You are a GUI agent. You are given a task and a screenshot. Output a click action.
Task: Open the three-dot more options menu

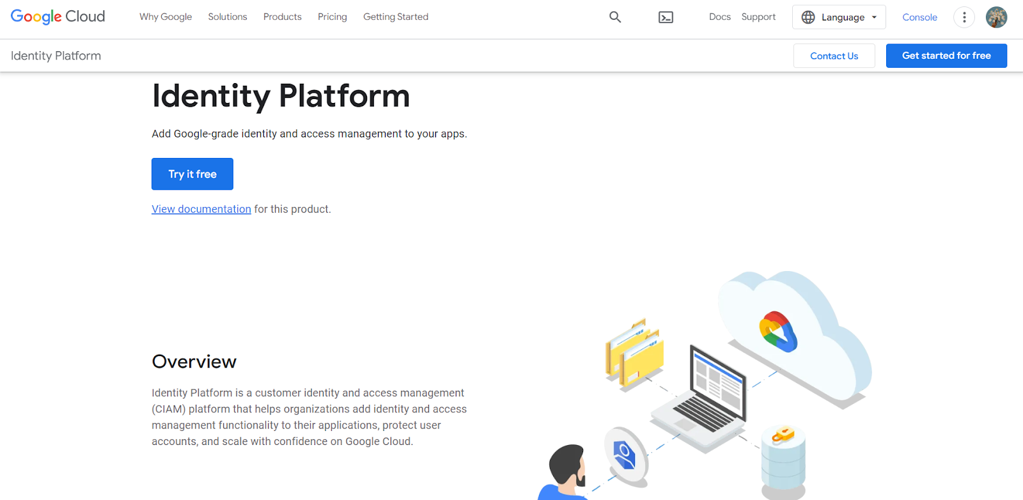(x=964, y=17)
